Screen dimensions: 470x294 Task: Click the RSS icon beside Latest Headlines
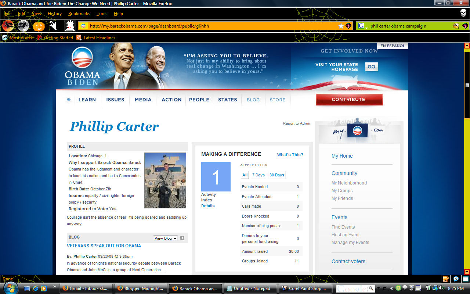[x=79, y=37]
